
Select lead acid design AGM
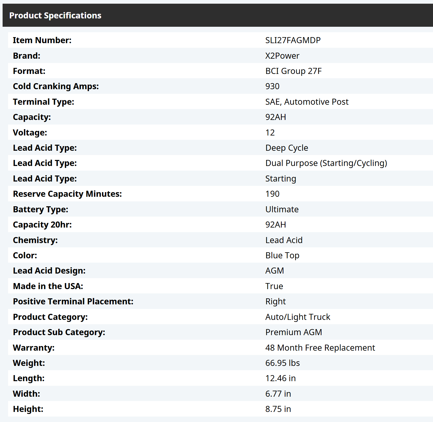click(275, 271)
